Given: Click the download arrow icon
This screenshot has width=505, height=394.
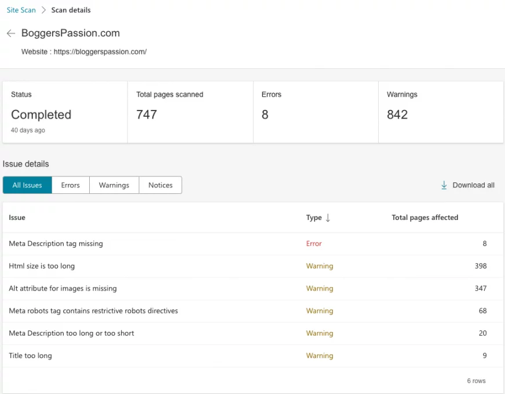Looking at the screenshot, I should tap(444, 185).
